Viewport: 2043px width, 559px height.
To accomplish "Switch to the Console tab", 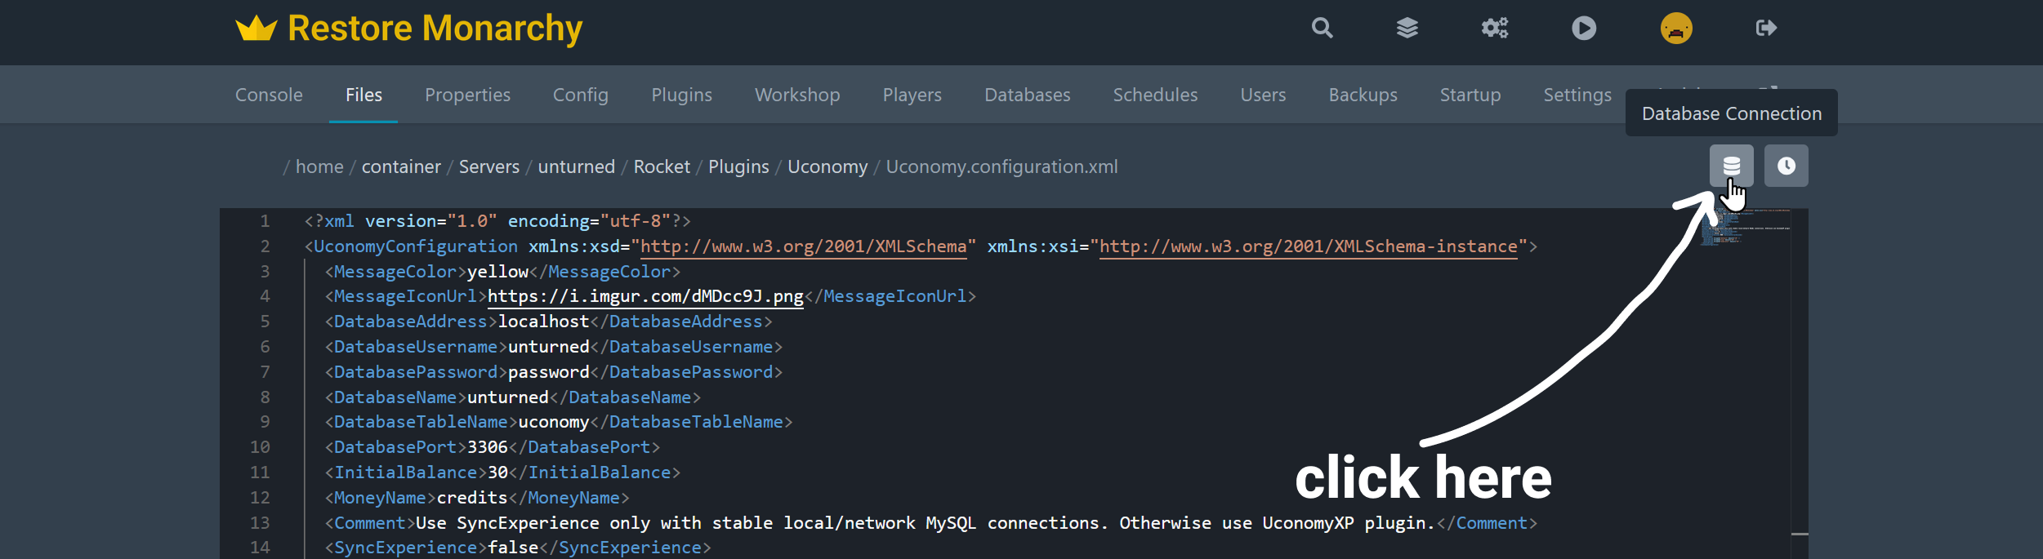I will point(269,95).
